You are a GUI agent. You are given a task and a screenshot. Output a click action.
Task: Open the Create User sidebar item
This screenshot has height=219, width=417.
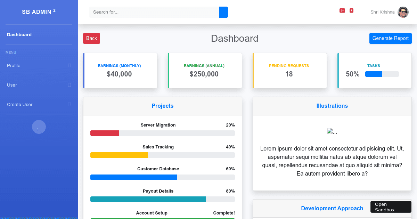tap(20, 105)
